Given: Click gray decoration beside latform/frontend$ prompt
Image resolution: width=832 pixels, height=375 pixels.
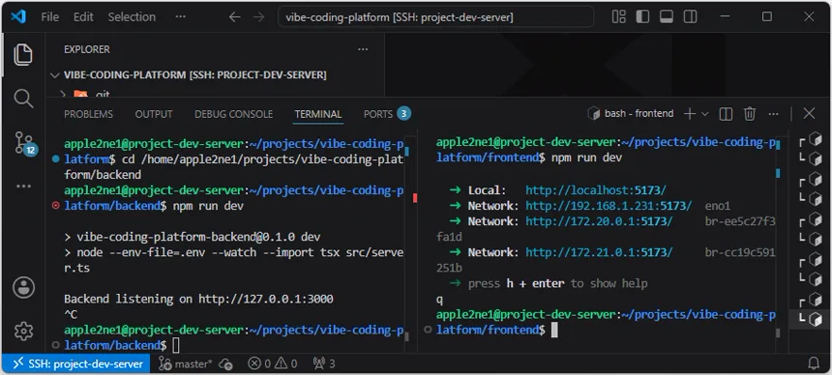Looking at the screenshot, I should click(428, 330).
